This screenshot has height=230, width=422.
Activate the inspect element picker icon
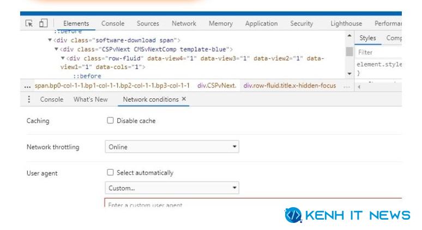29,23
